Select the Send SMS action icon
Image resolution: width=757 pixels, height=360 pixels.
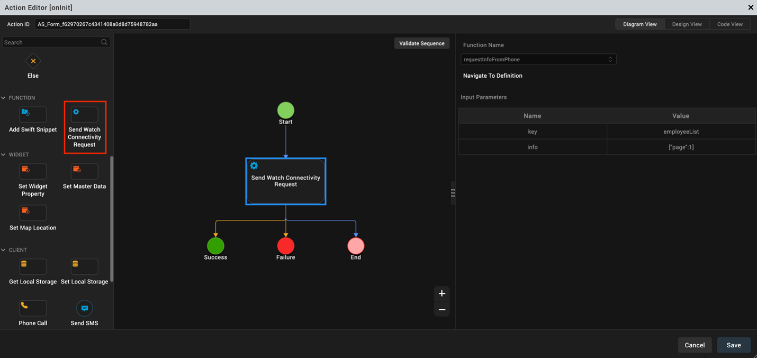(x=85, y=308)
